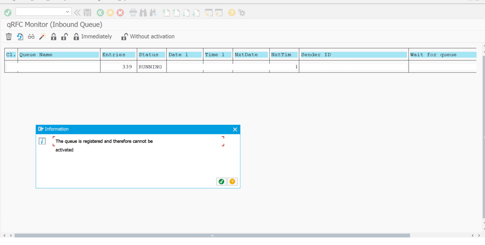
Task: Click the Find binoculars icon
Action: coord(143,13)
